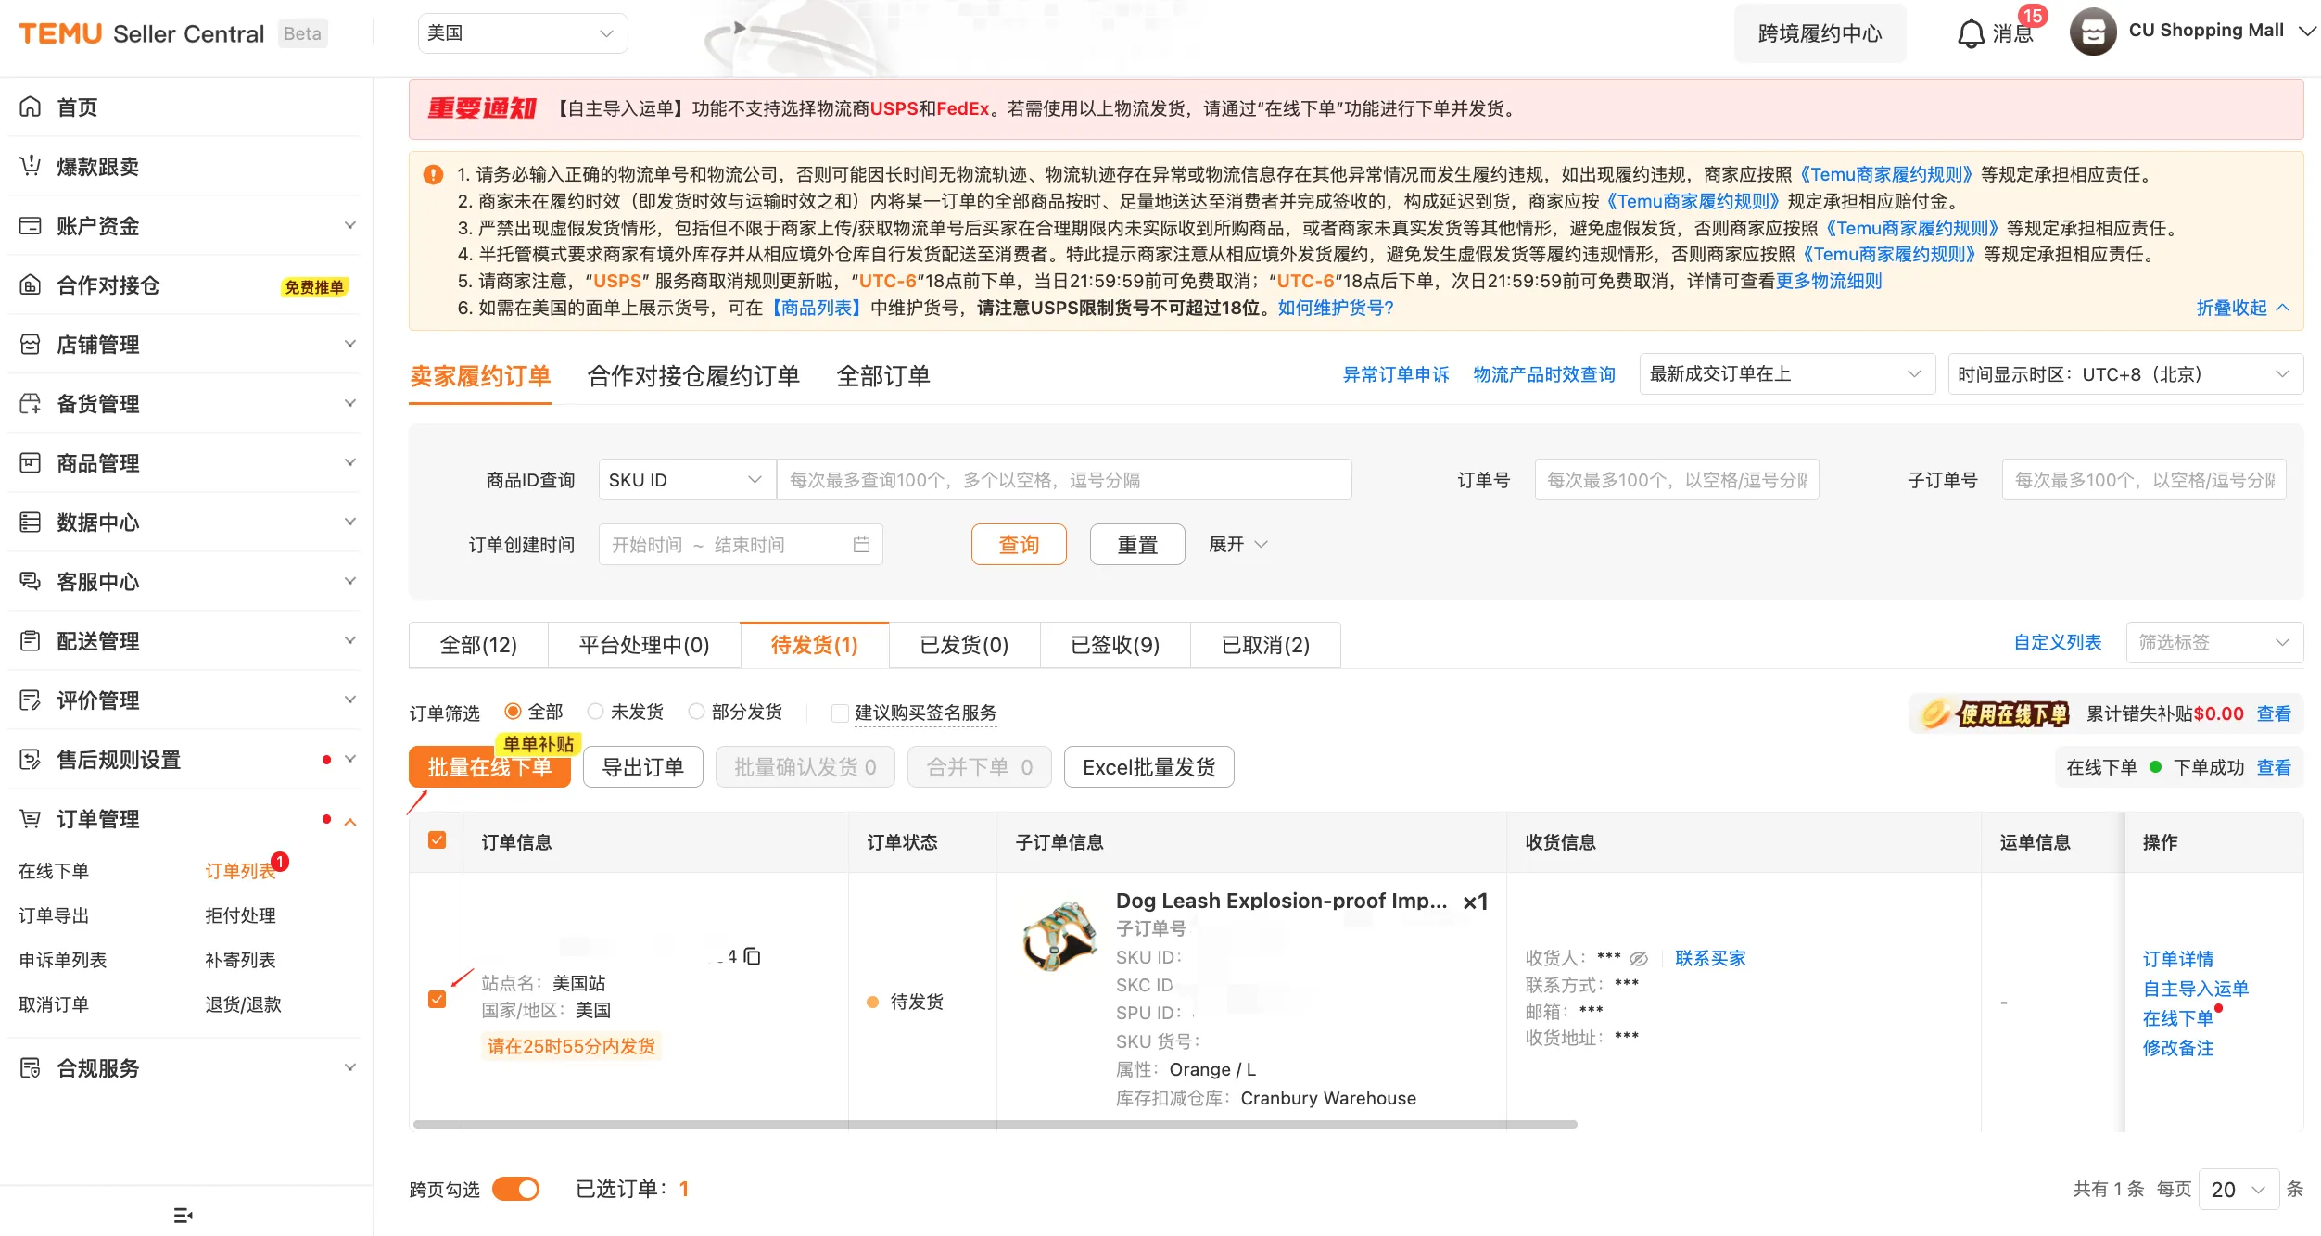Click the 客服中心 chat icon

pyautogui.click(x=31, y=581)
